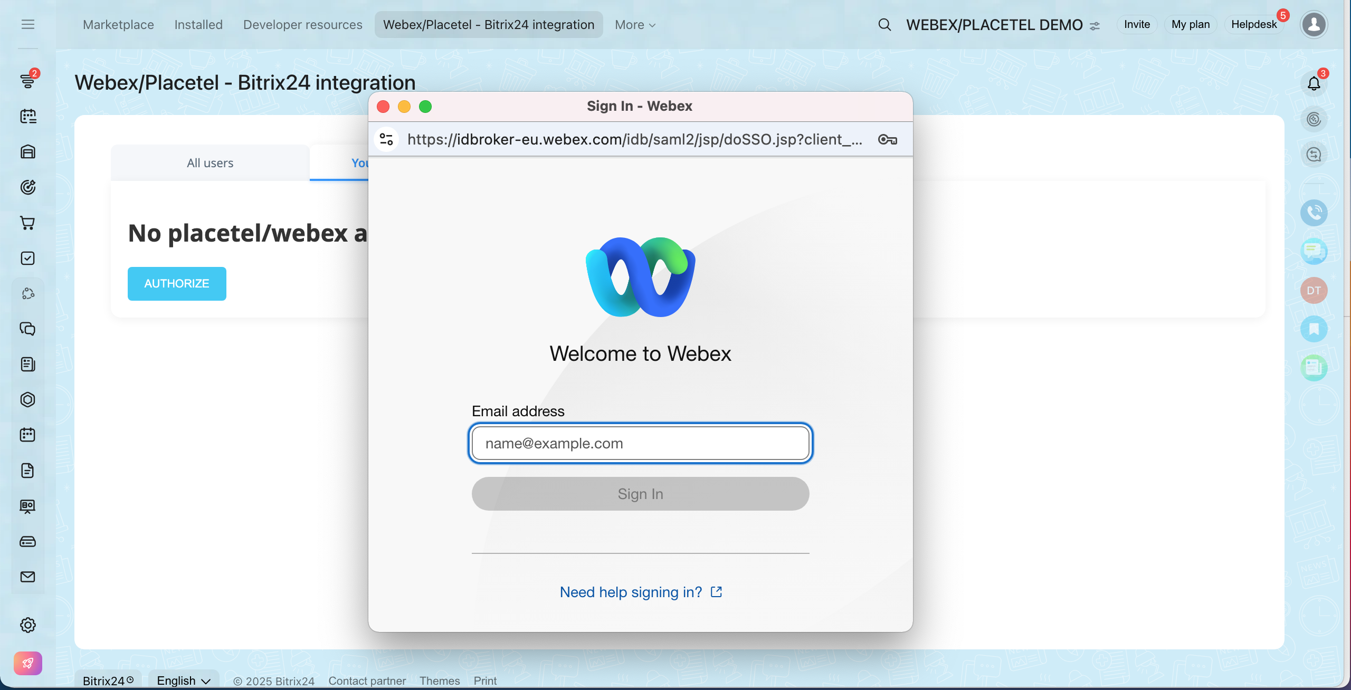Viewport: 1351px width, 690px height.
Task: Click the settings gear sidebar icon
Action: (27, 625)
